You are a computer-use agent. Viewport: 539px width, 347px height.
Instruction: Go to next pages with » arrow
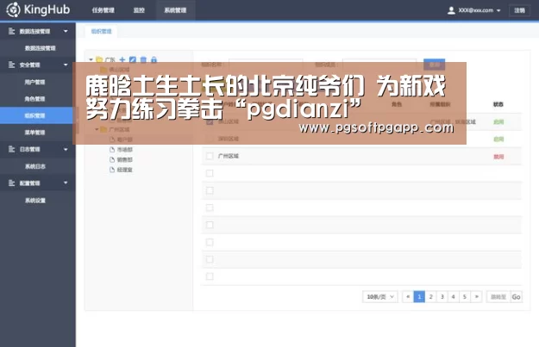[x=476, y=296]
